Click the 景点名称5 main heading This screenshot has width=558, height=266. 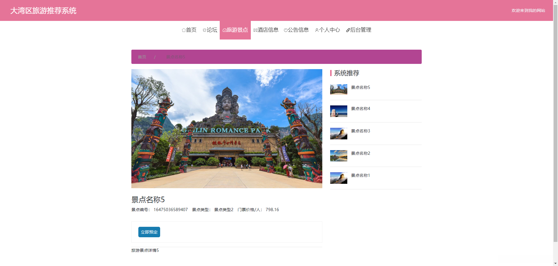tap(148, 199)
